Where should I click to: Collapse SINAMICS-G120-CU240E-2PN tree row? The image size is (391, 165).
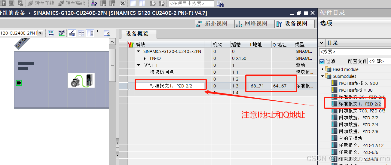point(138,51)
